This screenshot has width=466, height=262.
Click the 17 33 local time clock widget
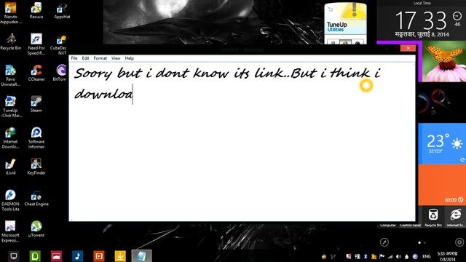click(422, 20)
